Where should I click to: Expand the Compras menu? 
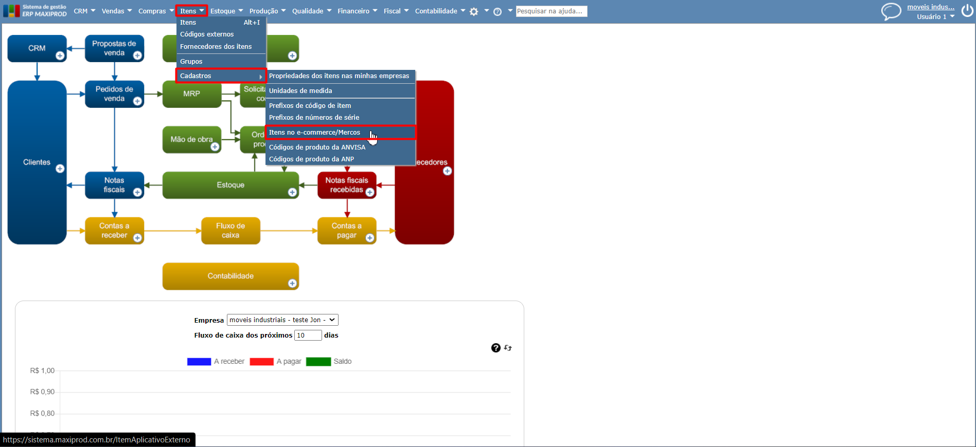[156, 11]
